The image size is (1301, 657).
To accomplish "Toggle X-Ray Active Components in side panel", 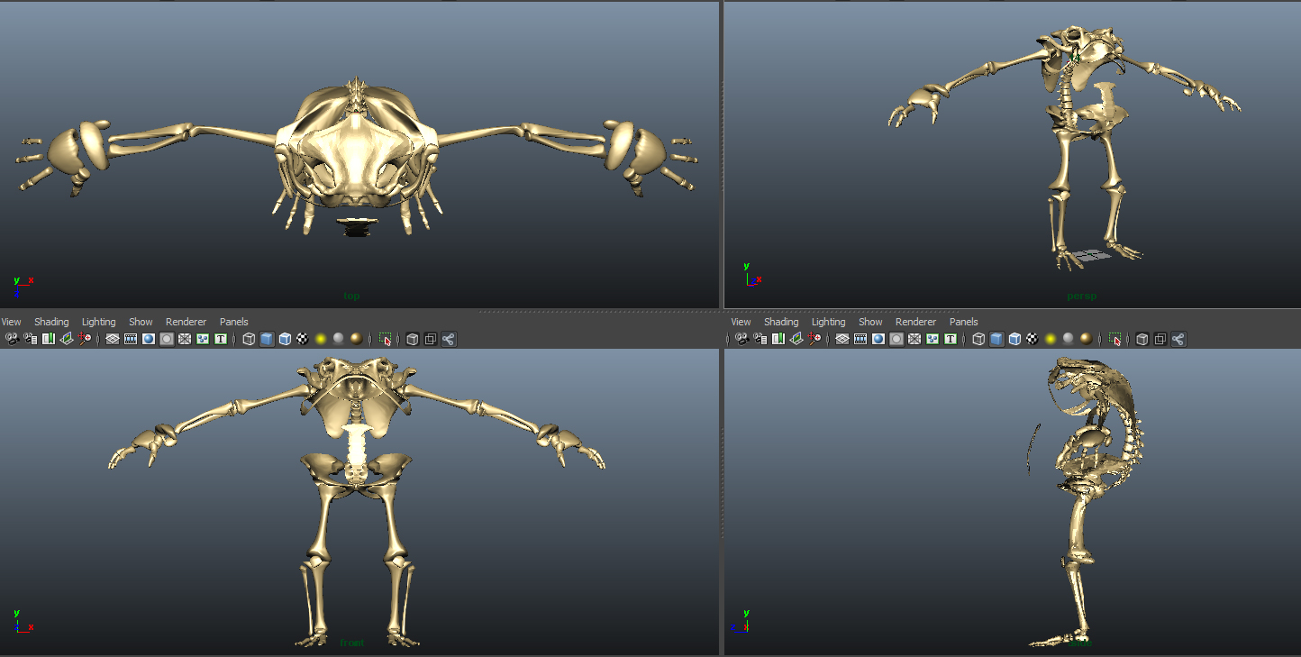I will 1160,339.
